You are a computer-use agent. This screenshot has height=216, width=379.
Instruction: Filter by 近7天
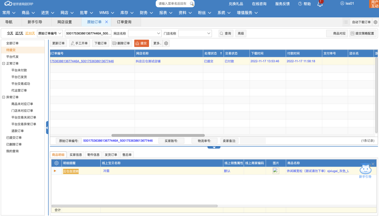click(x=19, y=33)
